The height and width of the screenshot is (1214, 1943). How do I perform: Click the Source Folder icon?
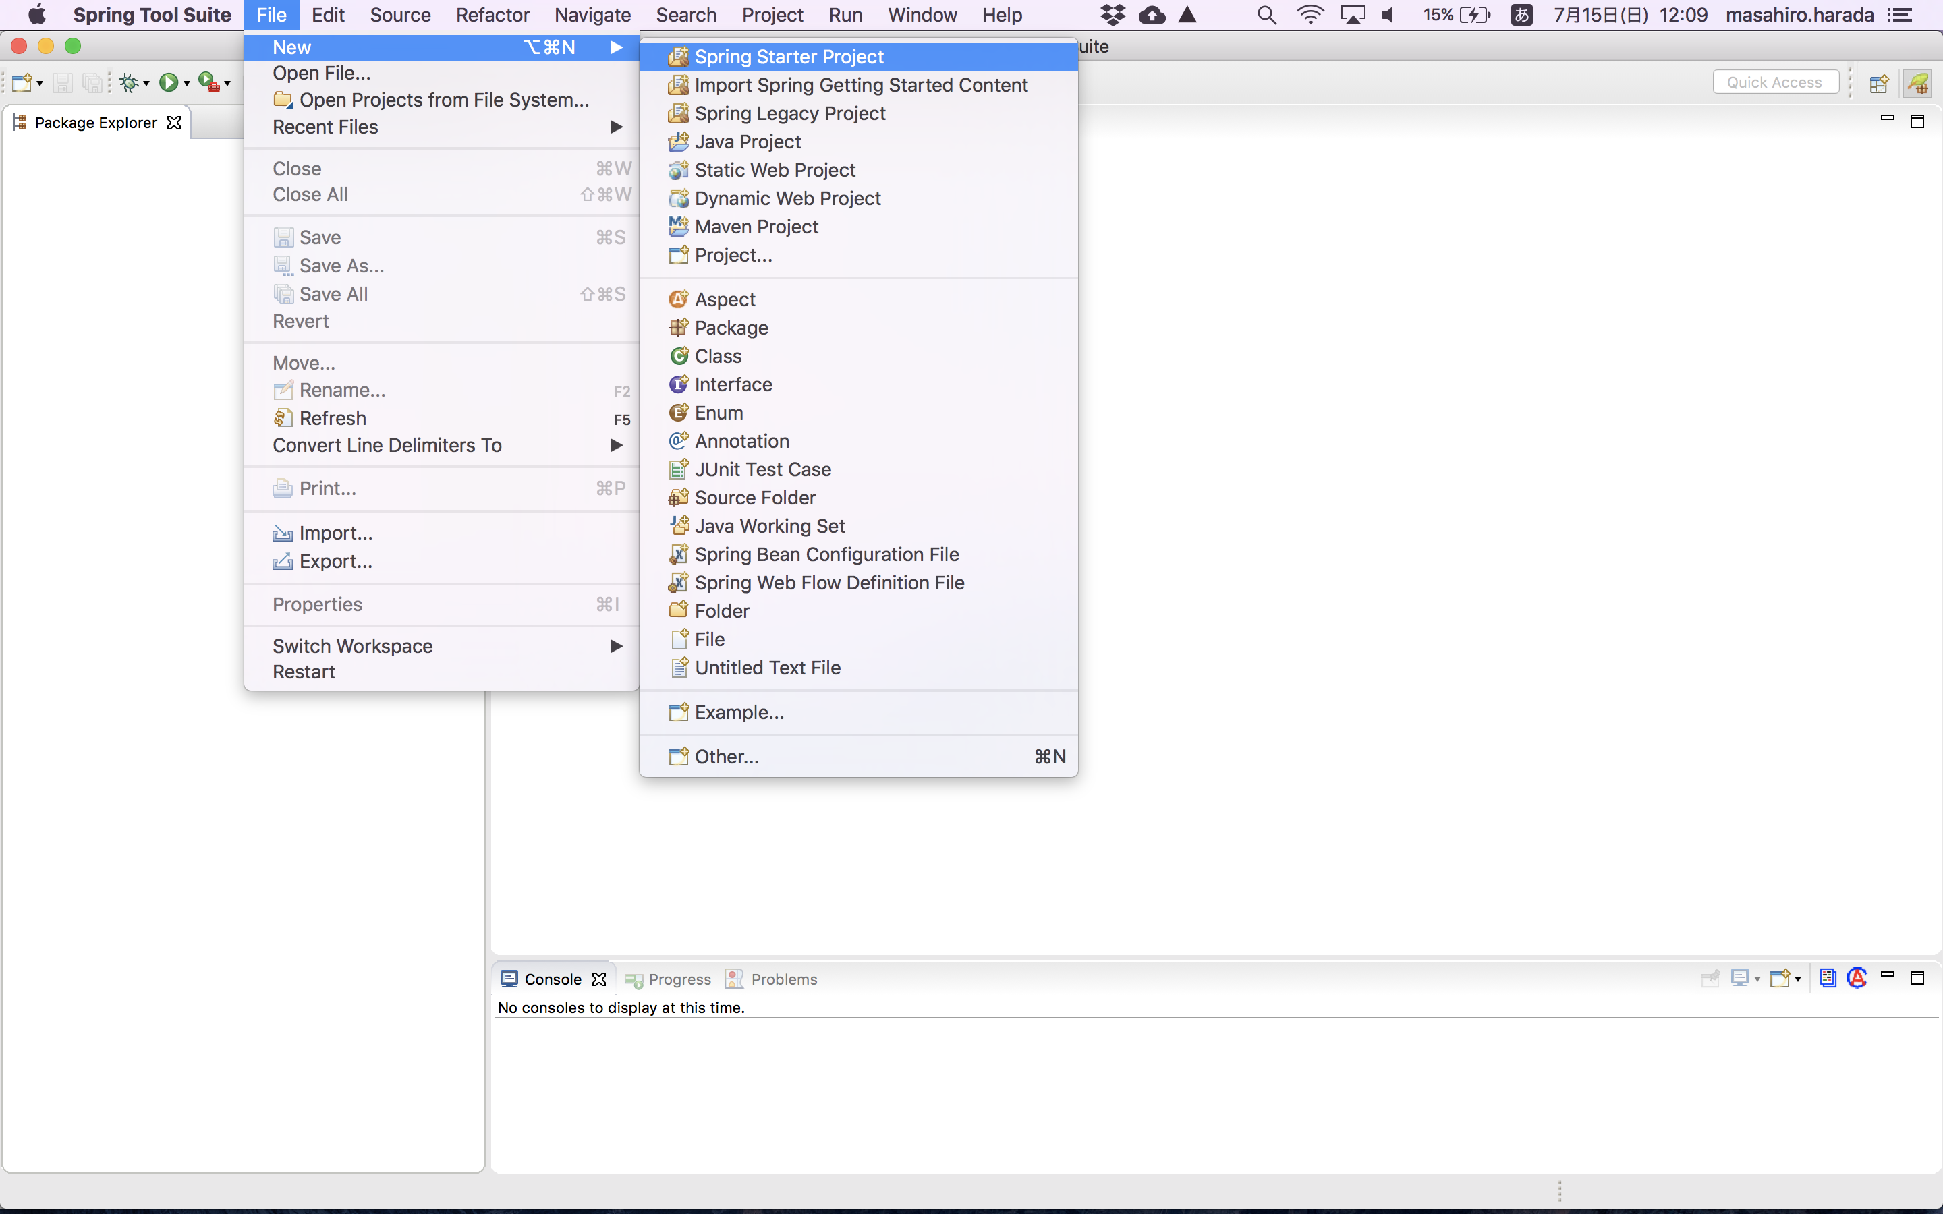click(679, 498)
